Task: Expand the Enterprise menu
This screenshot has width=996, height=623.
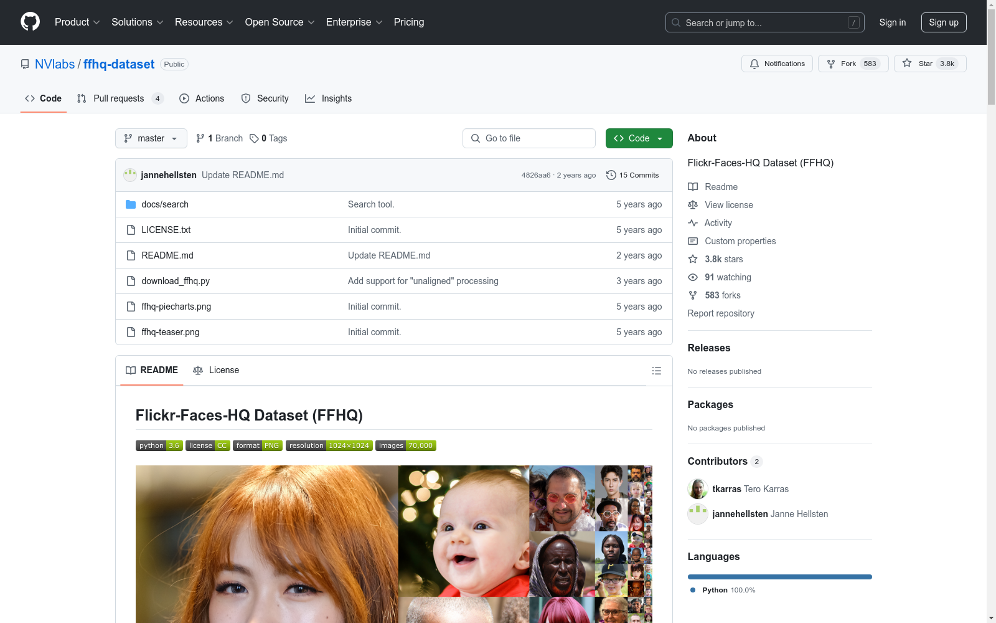Action: [354, 22]
